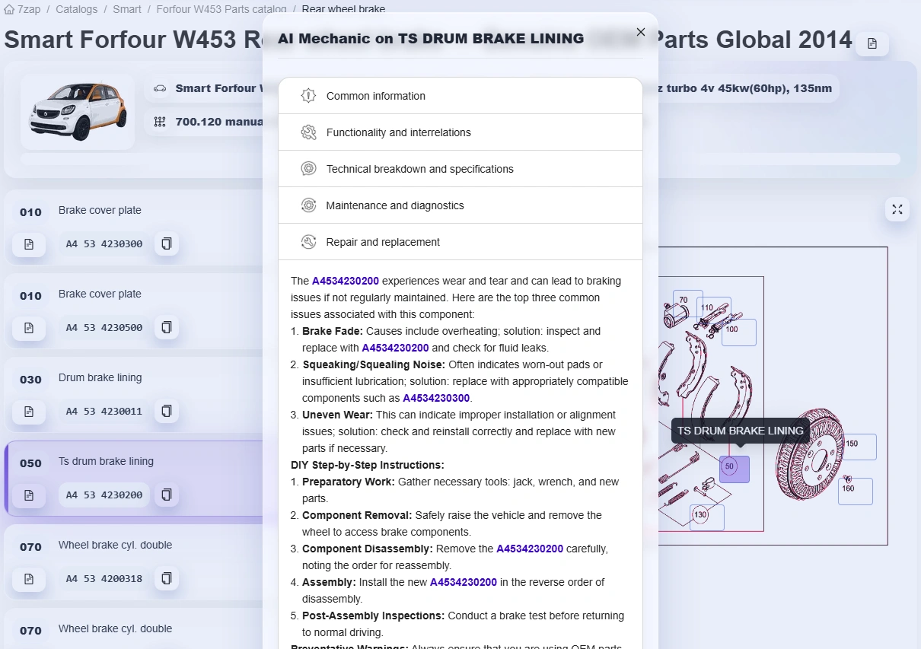Click the Smart Forfour car thumbnail

tap(78, 112)
